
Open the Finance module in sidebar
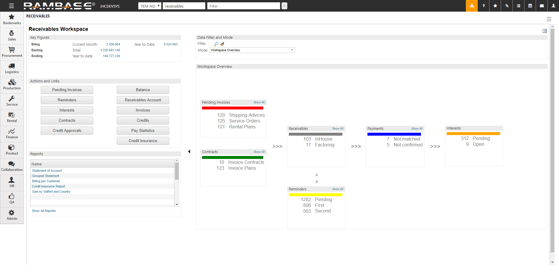click(x=12, y=134)
